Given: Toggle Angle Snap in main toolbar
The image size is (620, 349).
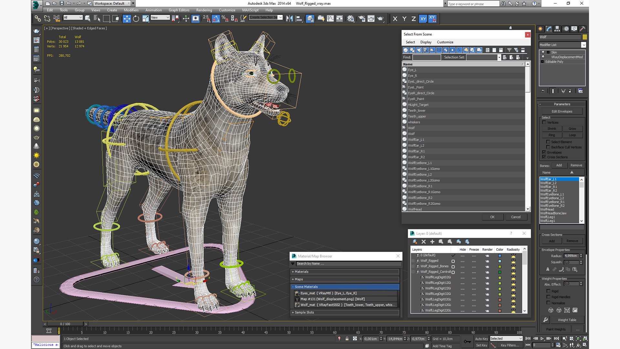Looking at the screenshot, I should click(x=216, y=19).
